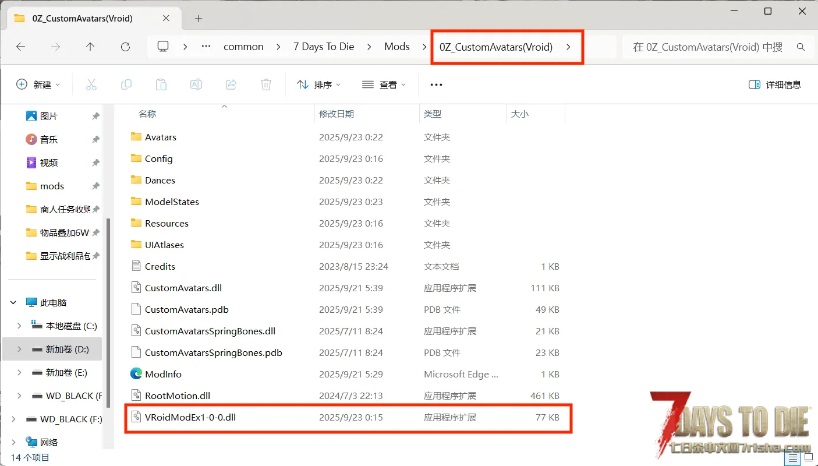The image size is (818, 466).
Task: Click the Cut scissors icon in toolbar
Action: point(91,84)
